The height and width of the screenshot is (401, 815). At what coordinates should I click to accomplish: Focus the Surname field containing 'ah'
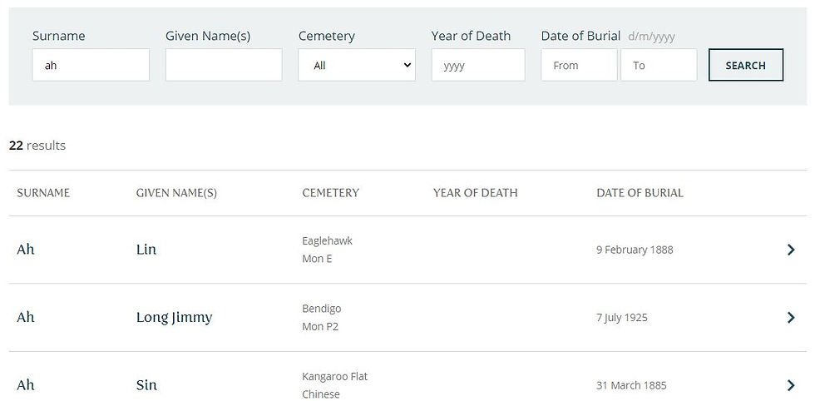pos(91,65)
